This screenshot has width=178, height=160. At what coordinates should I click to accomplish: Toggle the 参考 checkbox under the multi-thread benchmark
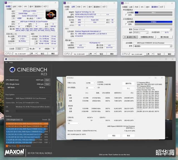[x=126, y=24]
